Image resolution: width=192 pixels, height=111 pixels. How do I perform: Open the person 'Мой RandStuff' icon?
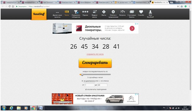tap(150, 12)
